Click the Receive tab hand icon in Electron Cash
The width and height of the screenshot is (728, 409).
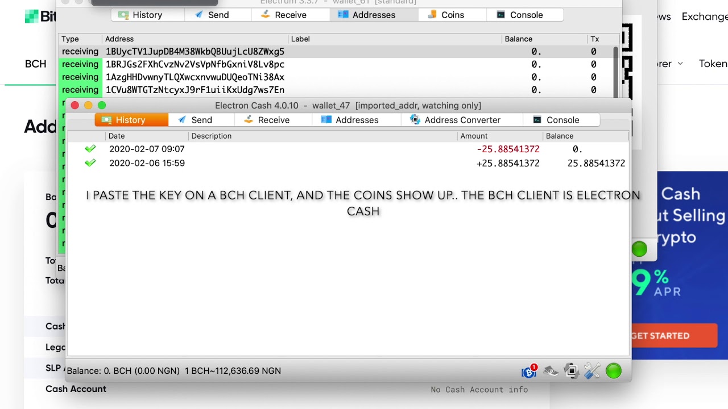[x=249, y=120]
